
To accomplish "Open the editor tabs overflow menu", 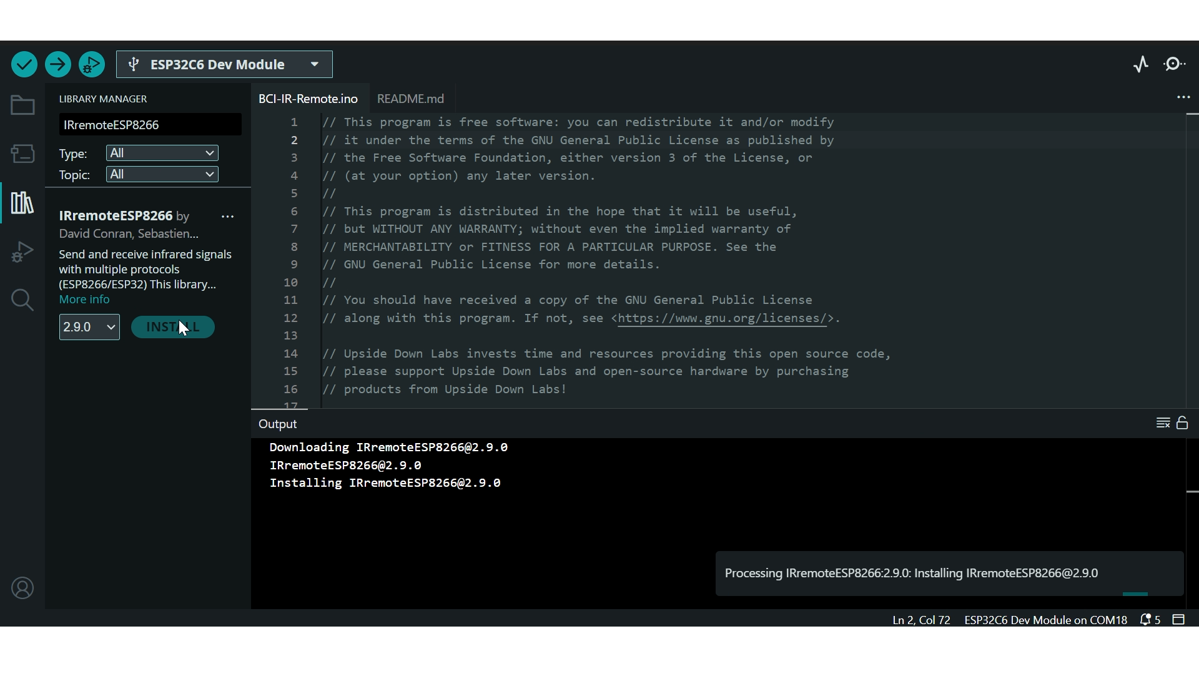I will pos(1183,97).
